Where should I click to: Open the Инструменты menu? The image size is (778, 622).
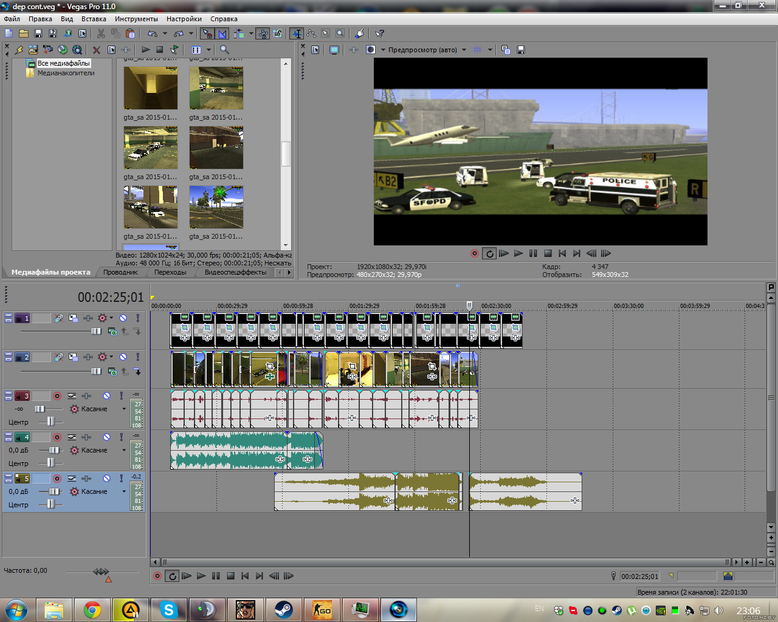tap(136, 19)
